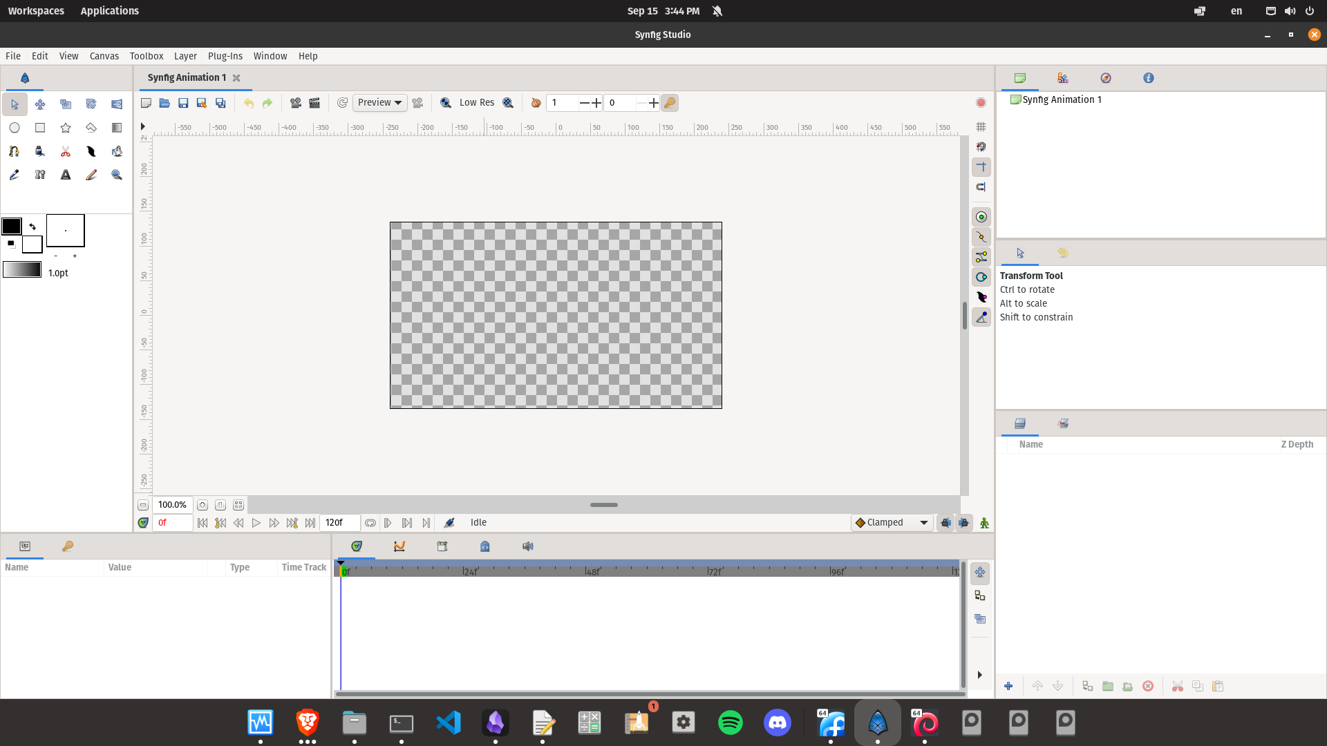Select the Star tool
The width and height of the screenshot is (1327, 746).
[65, 127]
